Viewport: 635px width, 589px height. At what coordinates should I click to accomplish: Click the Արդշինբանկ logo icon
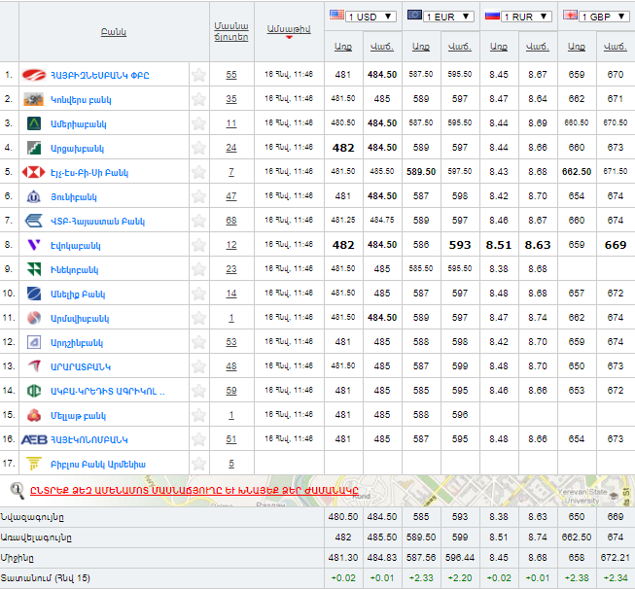(x=34, y=342)
